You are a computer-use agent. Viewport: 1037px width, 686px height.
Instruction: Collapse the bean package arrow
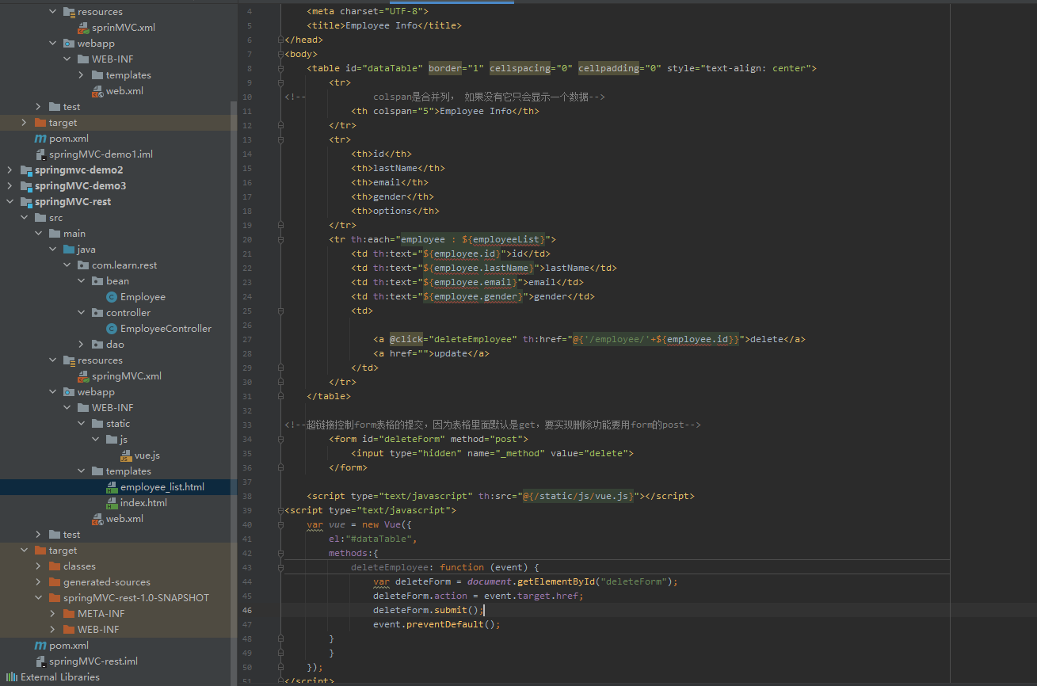(x=81, y=281)
